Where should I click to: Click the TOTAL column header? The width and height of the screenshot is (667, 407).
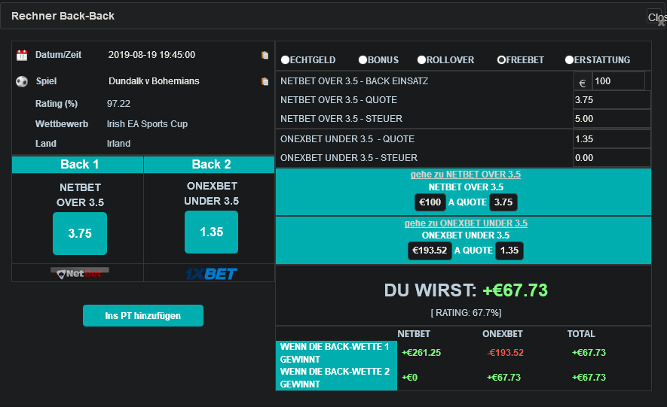581,334
